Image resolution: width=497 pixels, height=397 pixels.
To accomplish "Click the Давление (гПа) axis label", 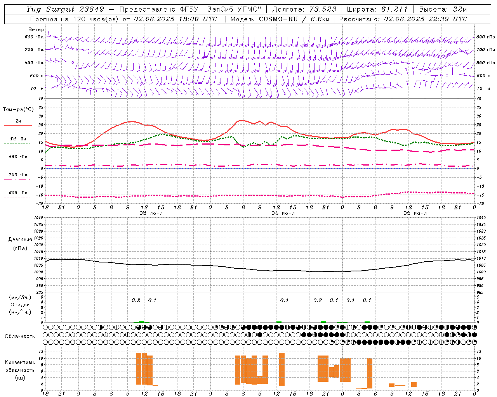I will pos(20,244).
